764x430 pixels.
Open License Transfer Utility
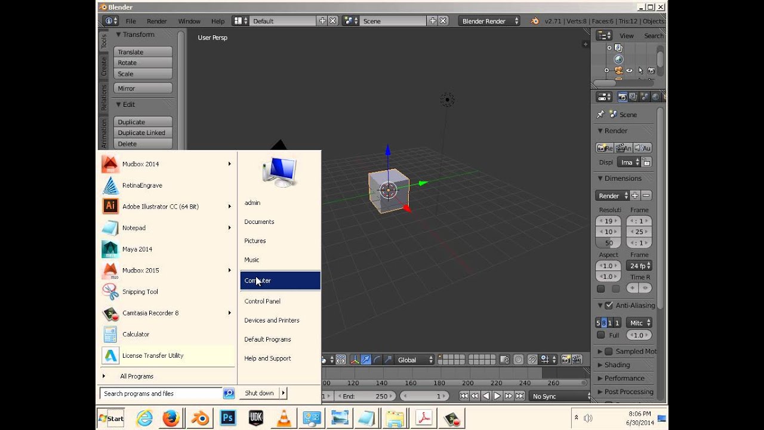[x=167, y=355]
